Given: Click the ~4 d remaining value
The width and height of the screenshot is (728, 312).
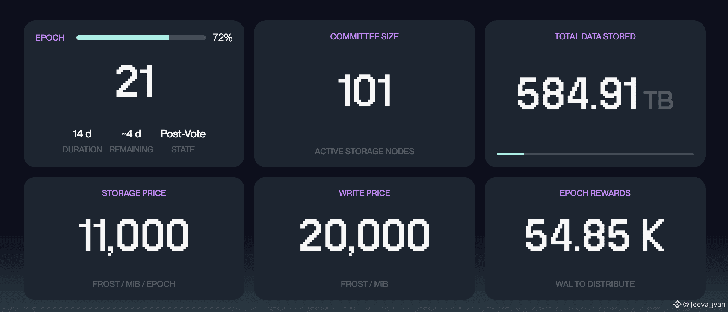Looking at the screenshot, I should [131, 134].
